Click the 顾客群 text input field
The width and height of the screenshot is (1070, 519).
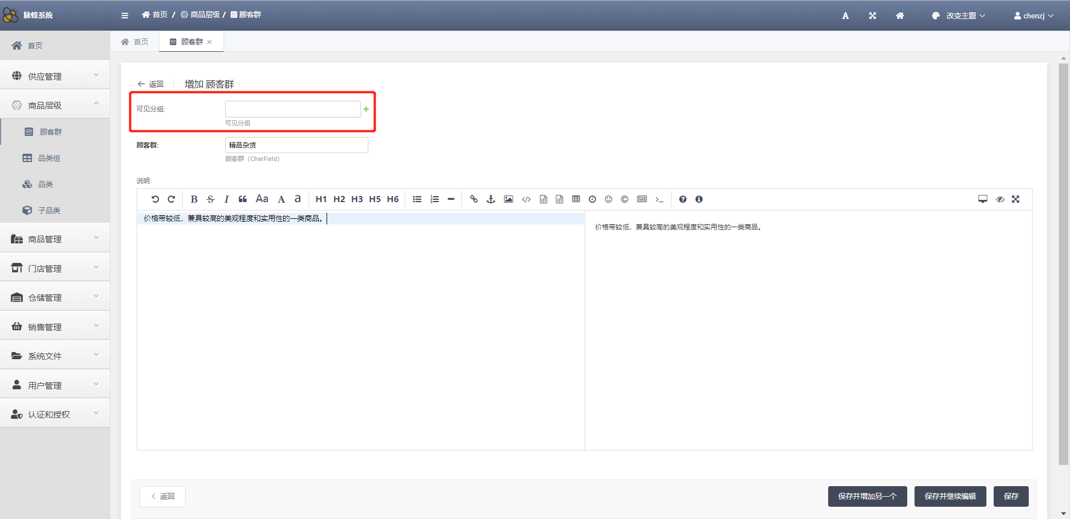pos(296,145)
